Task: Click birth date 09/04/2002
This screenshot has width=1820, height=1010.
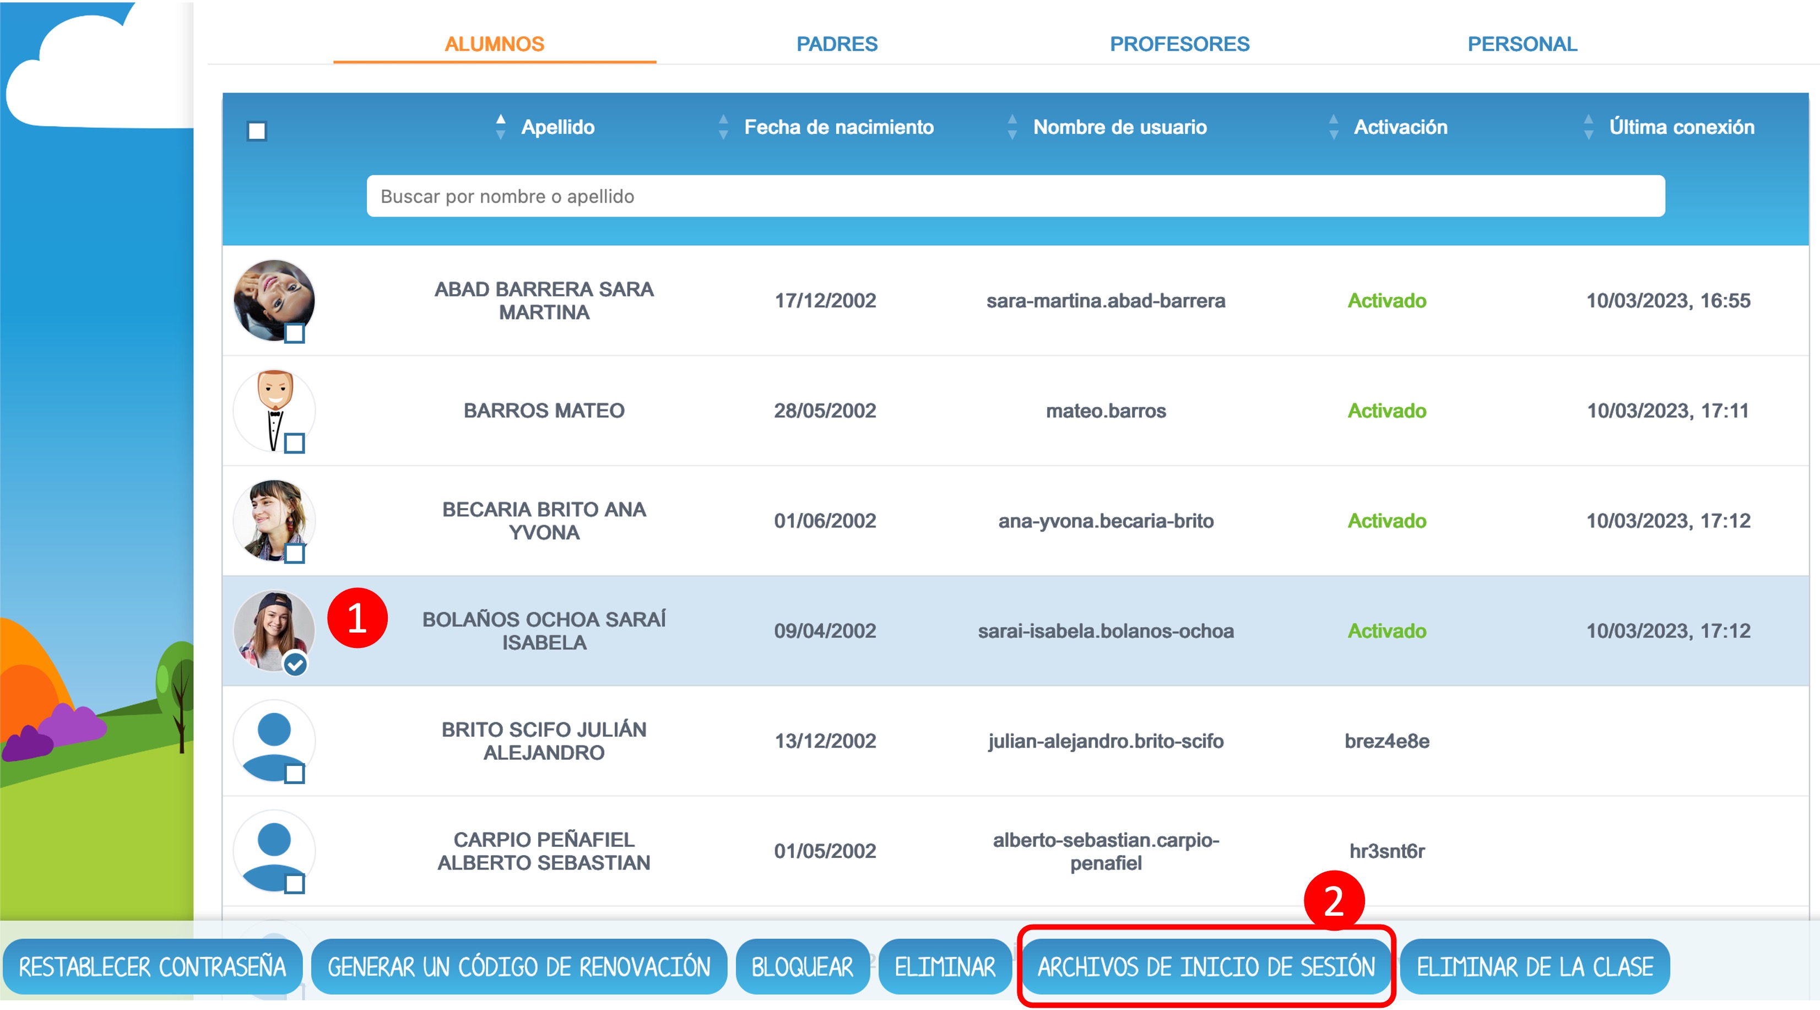Action: tap(825, 630)
